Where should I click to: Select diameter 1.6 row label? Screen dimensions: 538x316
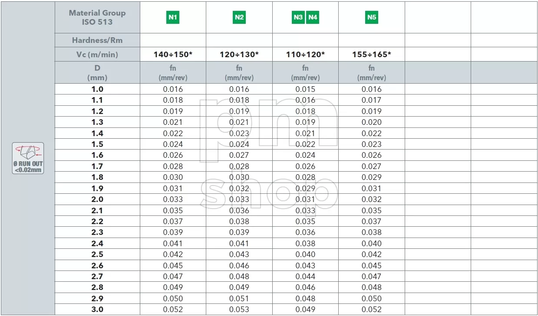click(97, 155)
